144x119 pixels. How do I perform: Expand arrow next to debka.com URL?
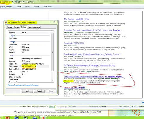(78, 67)
